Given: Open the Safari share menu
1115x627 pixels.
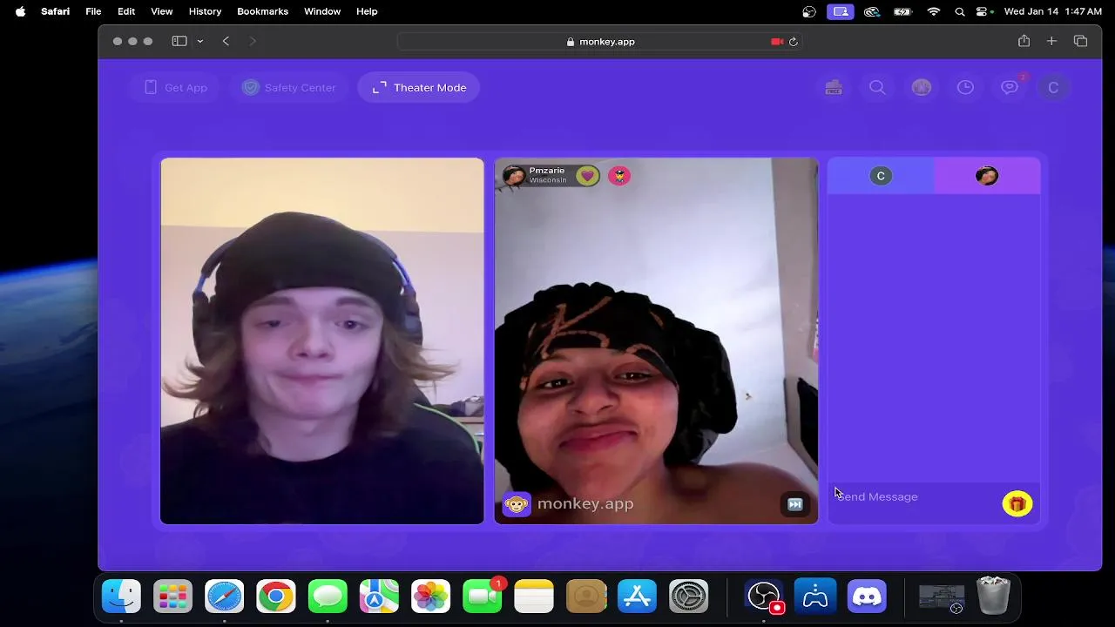Looking at the screenshot, I should [x=1024, y=41].
